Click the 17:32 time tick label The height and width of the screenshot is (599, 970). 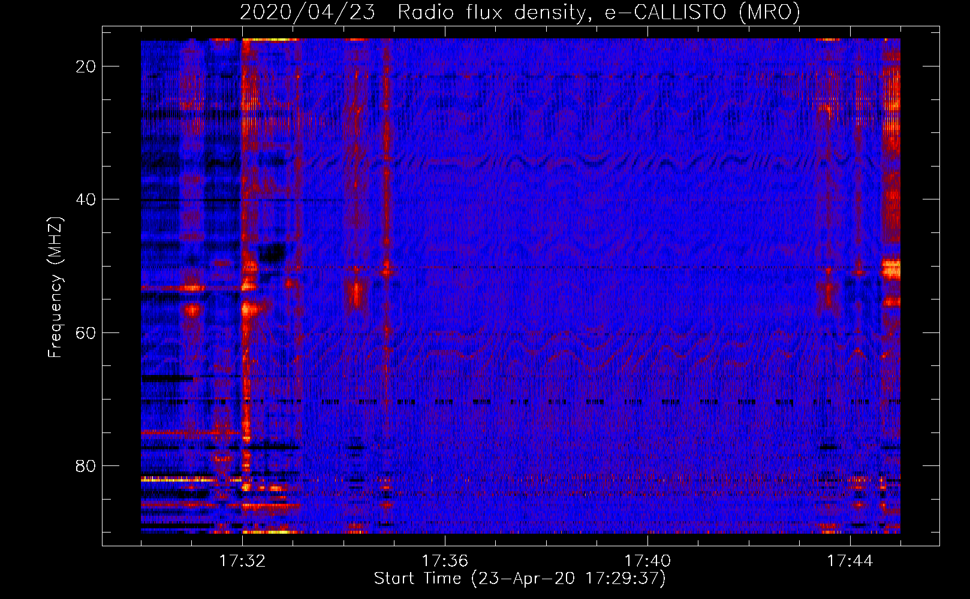[242, 561]
